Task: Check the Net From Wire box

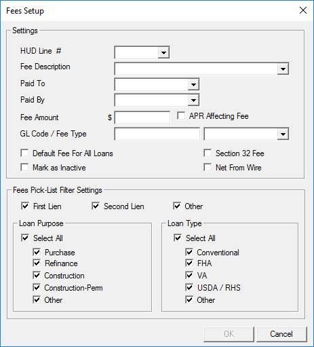Action: (x=208, y=168)
